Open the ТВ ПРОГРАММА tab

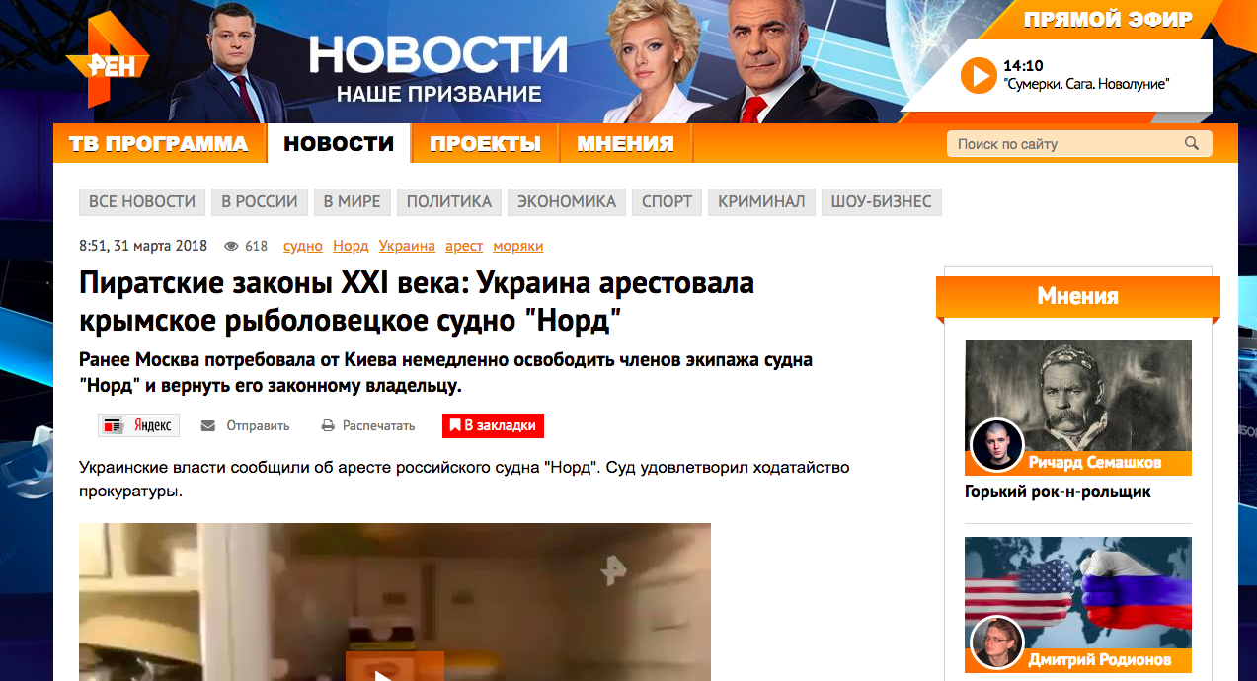point(159,144)
